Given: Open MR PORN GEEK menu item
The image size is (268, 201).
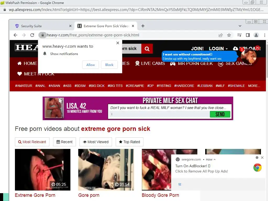Looking at the screenshot, I should (x=191, y=63).
